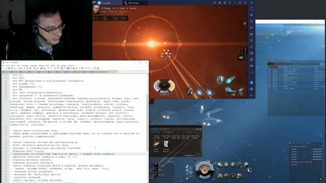This screenshot has width=326, height=183.
Task: Select the active orange-marked Notepad++ document tab
Action: point(113,72)
